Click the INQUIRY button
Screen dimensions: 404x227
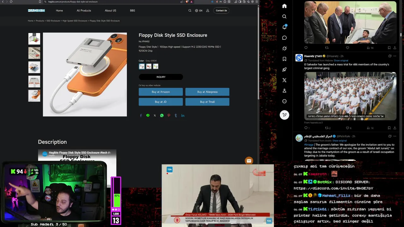point(161,77)
